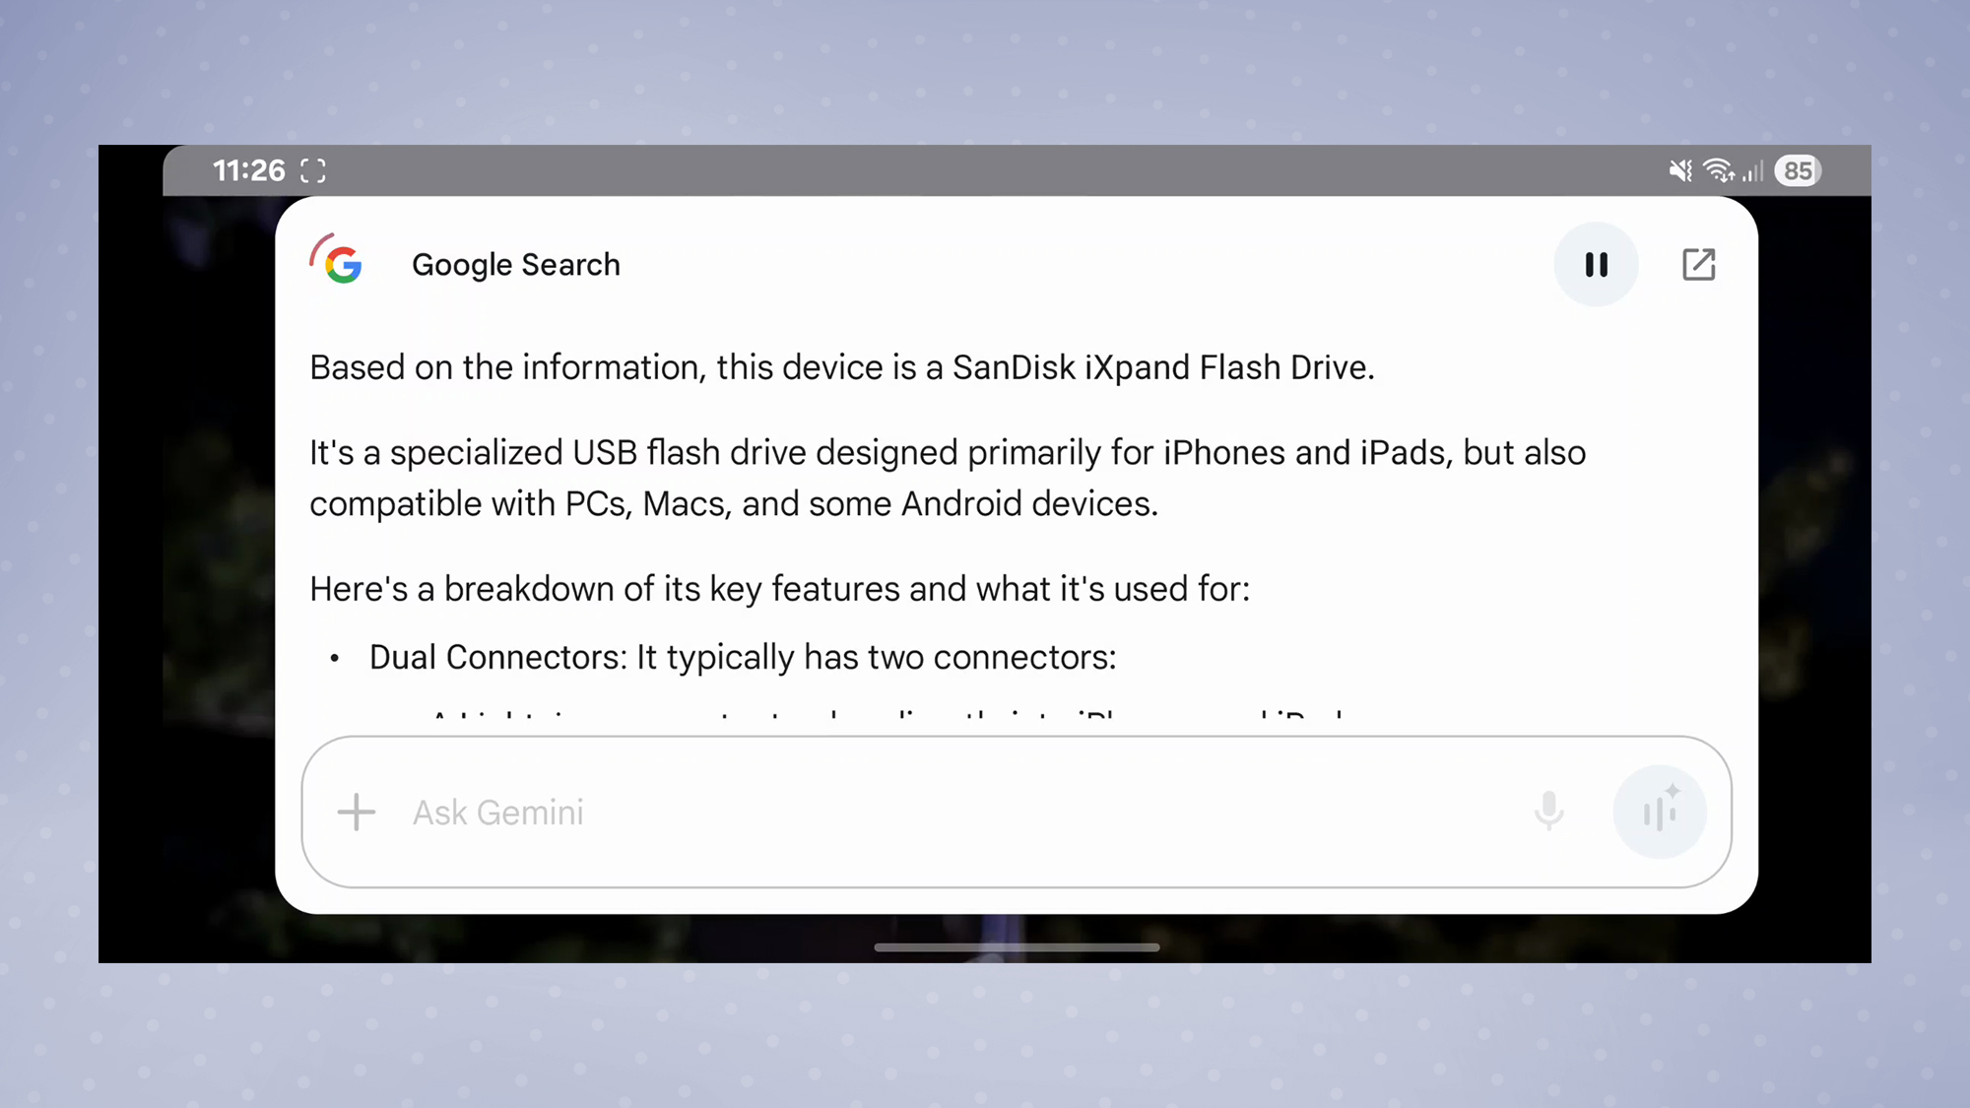
Task: Tap the Google Search title label
Action: point(516,265)
